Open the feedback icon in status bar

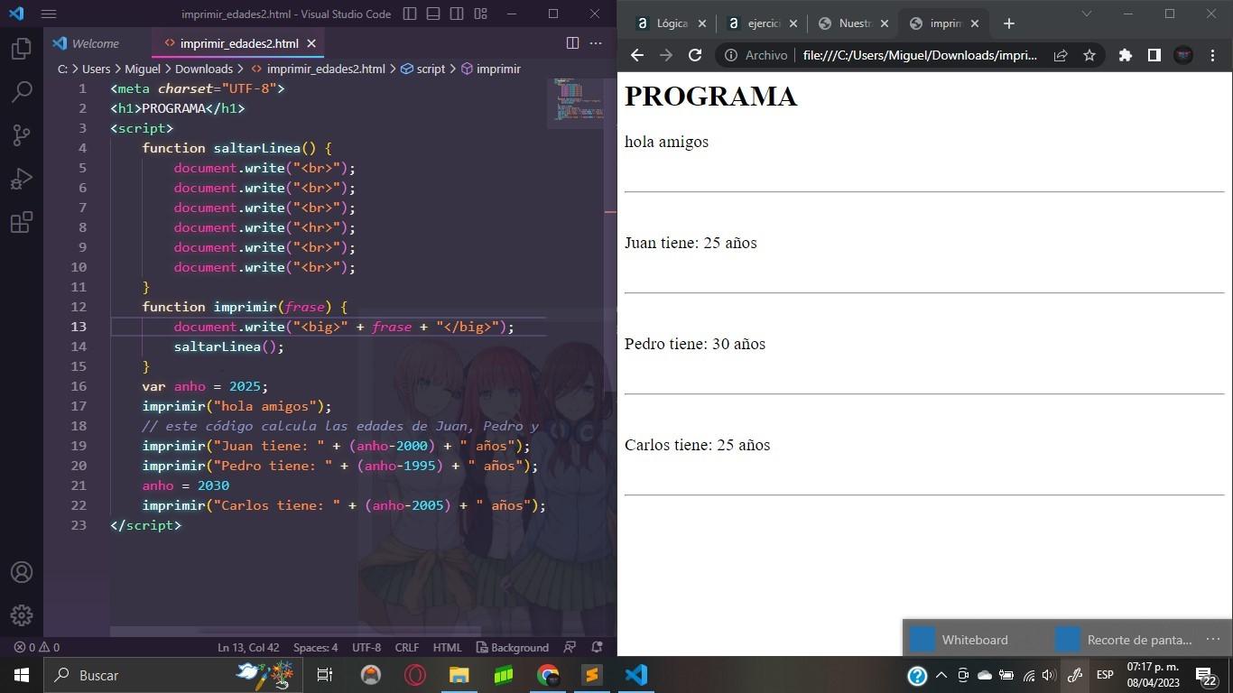click(570, 647)
